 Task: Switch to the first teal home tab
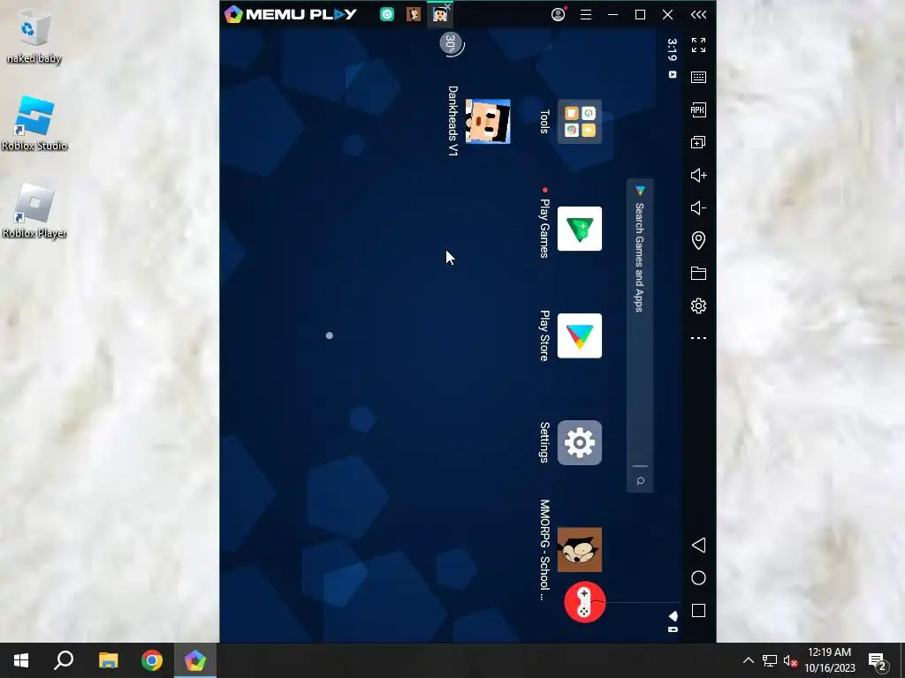[x=387, y=15]
